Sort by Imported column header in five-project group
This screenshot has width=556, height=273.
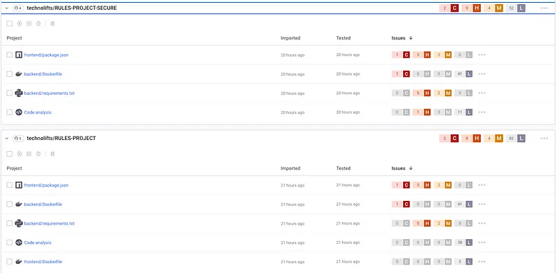pos(291,168)
